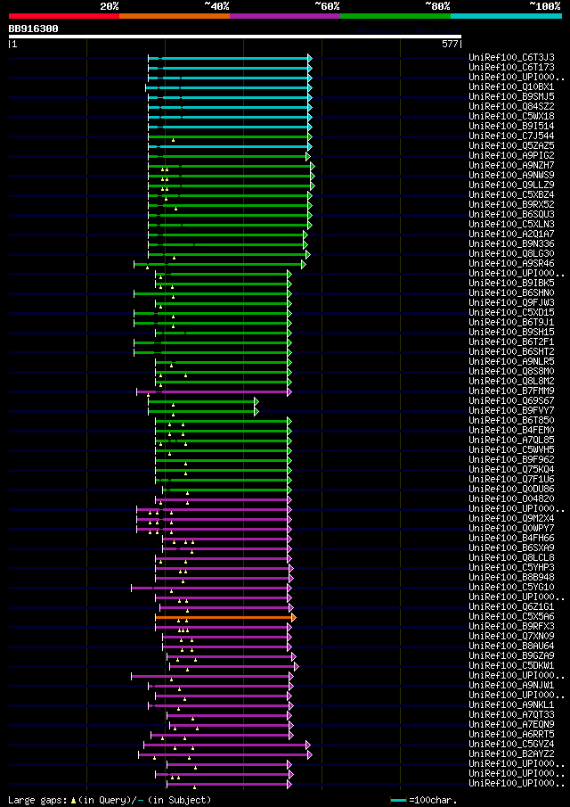570x807 pixels.
Task: Select hit label UniRef100_Q9M2X4
Action: 511,518
